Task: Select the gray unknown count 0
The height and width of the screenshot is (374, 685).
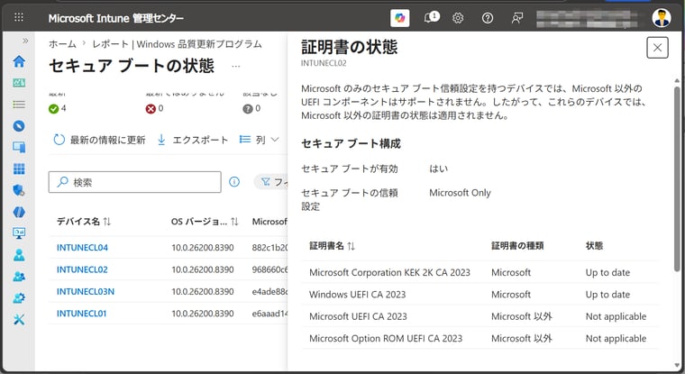Action: point(251,108)
